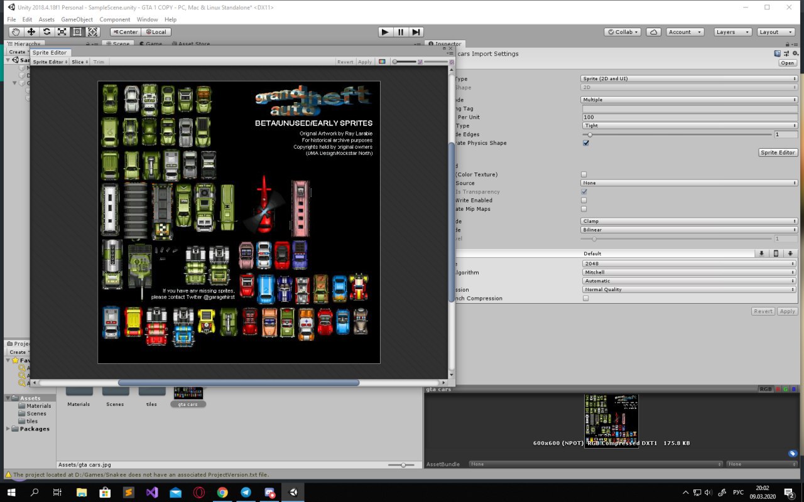Adjust the Extrude Edges slider
The width and height of the screenshot is (804, 502).
click(x=677, y=134)
